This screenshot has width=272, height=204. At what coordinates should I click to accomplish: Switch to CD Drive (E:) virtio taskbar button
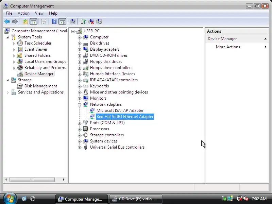pyautogui.click(x=136, y=199)
